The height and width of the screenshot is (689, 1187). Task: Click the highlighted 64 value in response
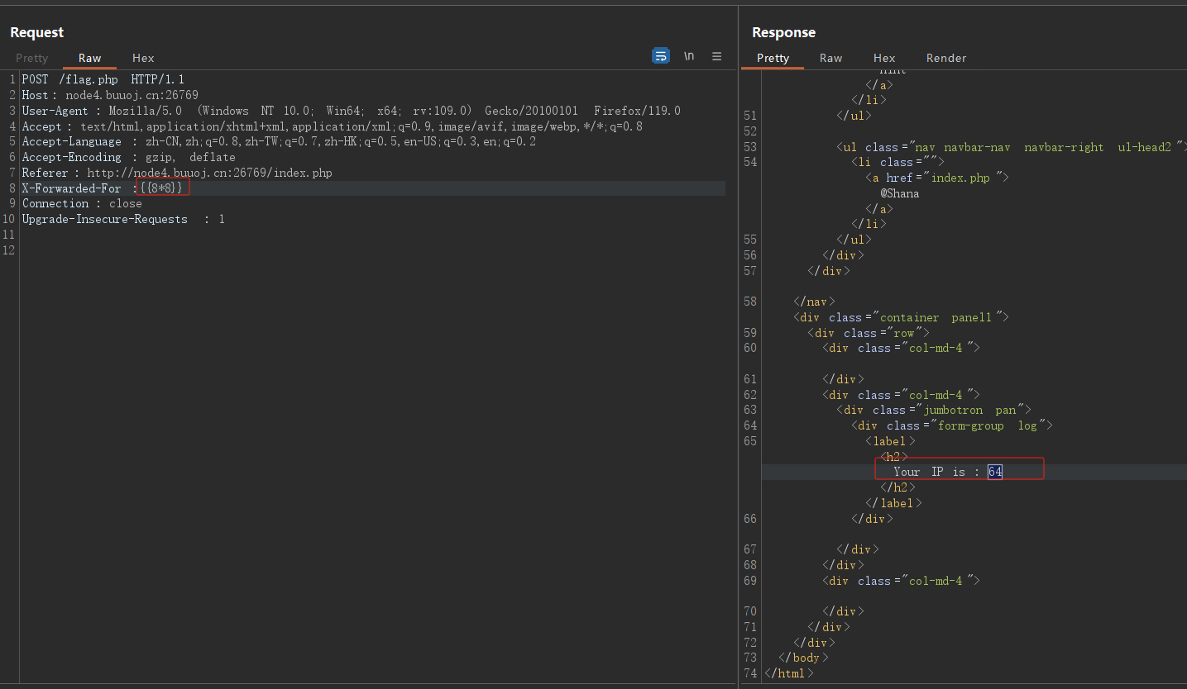tap(995, 472)
